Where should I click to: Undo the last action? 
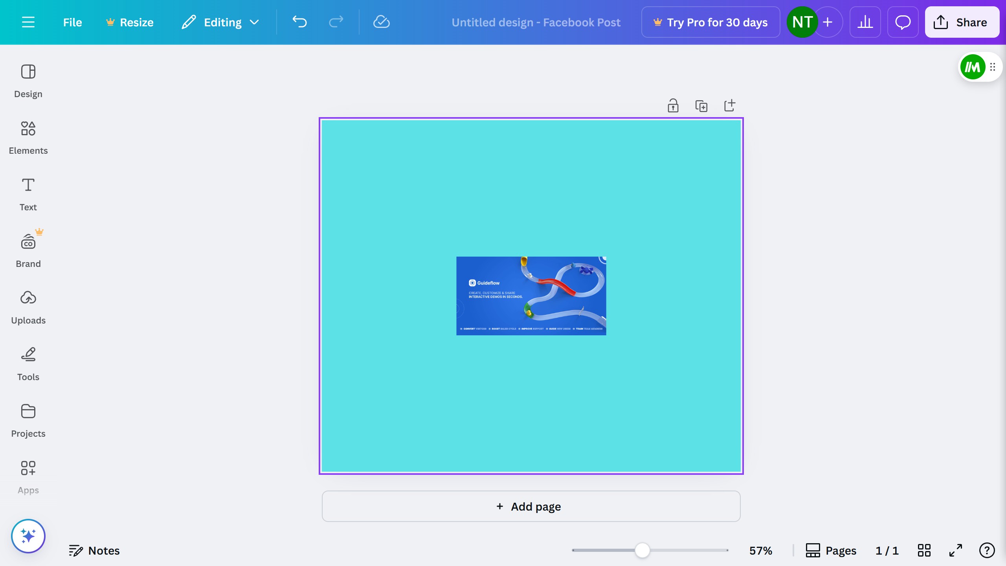(x=300, y=22)
